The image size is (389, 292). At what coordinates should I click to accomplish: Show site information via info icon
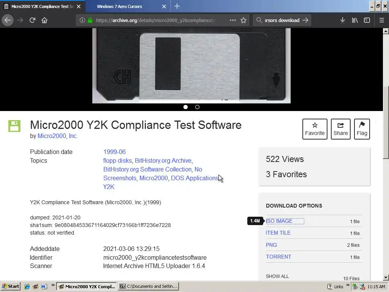(x=82, y=21)
